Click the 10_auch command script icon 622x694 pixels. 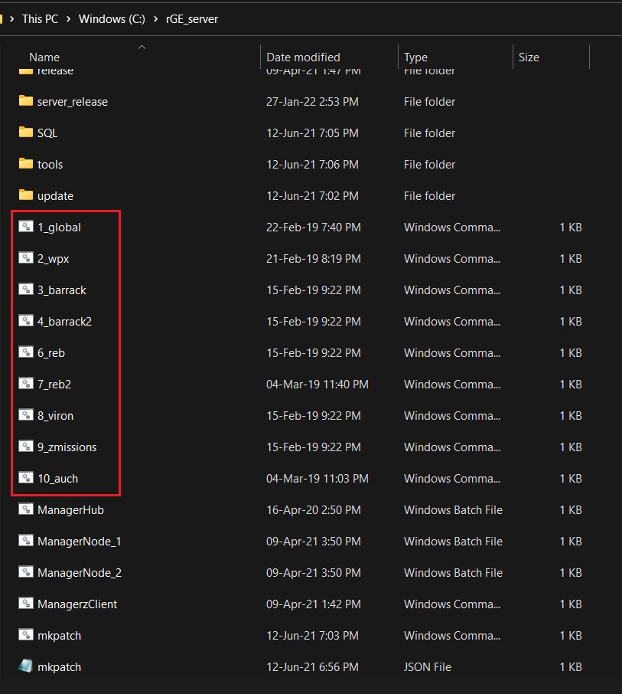[26, 478]
